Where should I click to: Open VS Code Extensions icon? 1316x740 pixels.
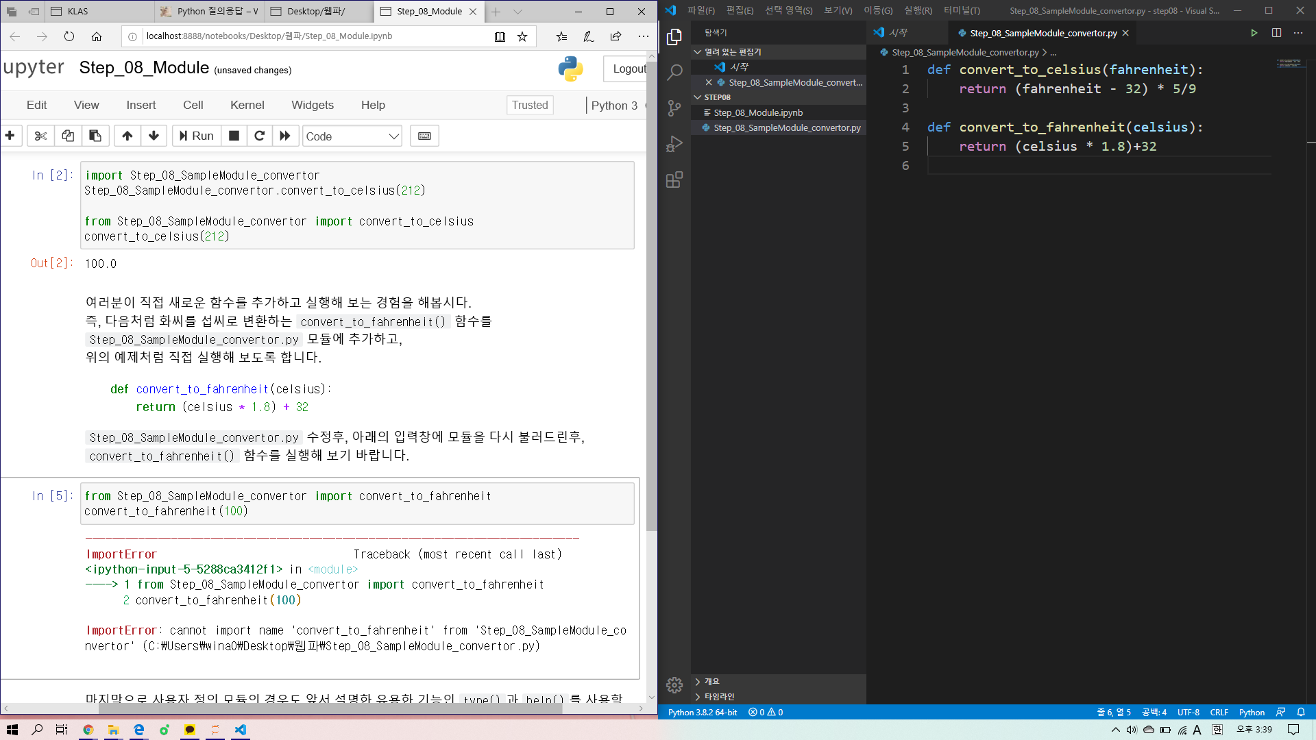click(674, 180)
